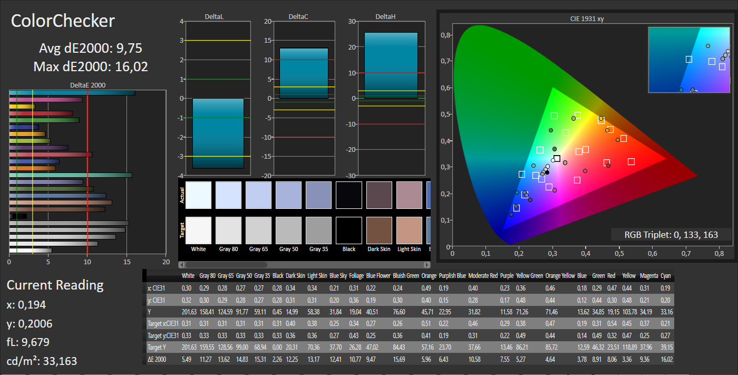Click the White ΔE 2000 value '5,49'
Screen dimensions: 738x375
[187, 360]
